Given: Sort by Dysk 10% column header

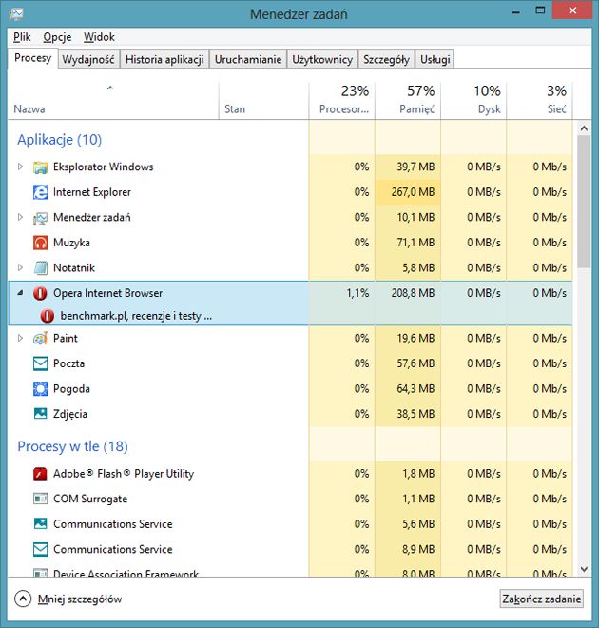Looking at the screenshot, I should click(473, 100).
